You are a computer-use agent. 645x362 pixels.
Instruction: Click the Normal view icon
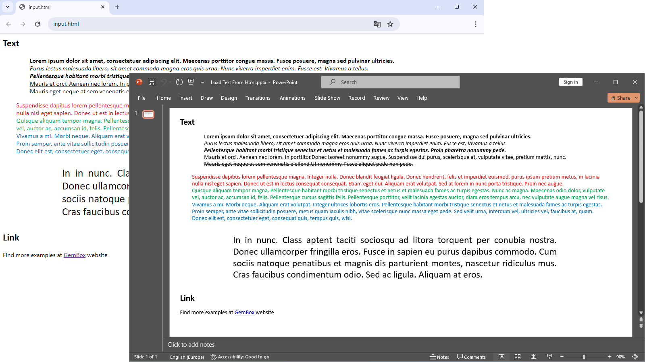(501, 357)
